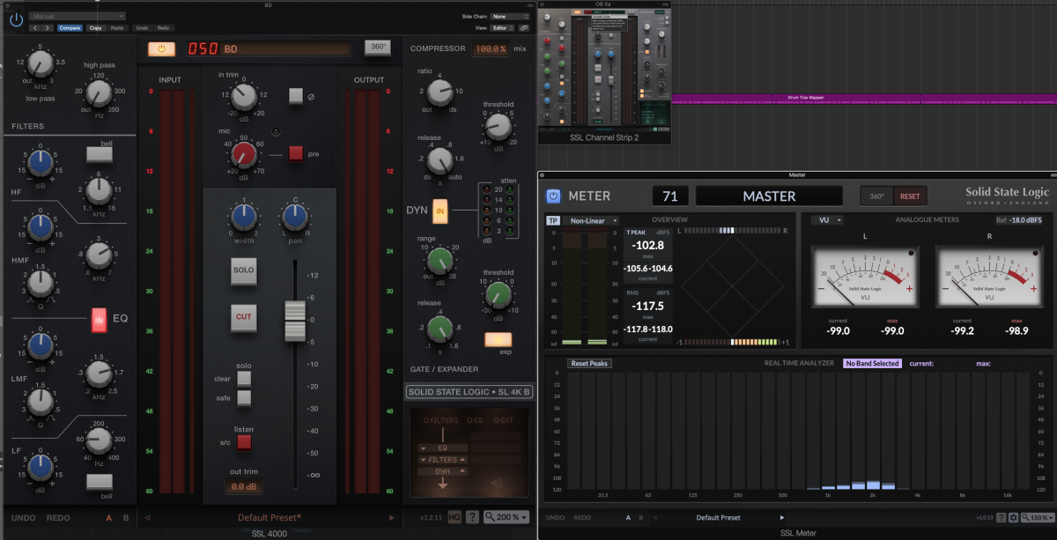
Task: Click UNDO at bottom of SSL 4000
Action: (25, 518)
